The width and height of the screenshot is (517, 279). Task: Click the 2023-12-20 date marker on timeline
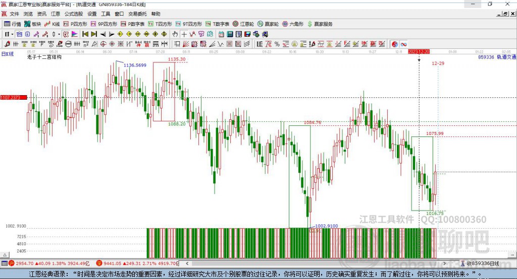419,52
